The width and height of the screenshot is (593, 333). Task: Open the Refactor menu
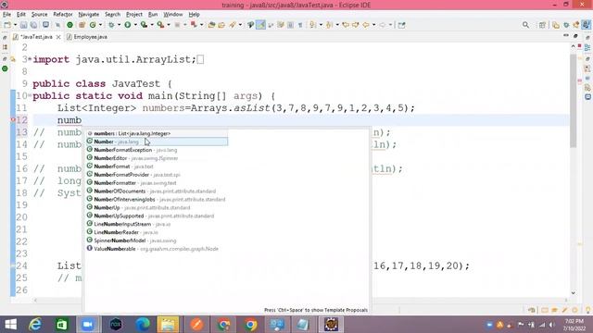63,15
